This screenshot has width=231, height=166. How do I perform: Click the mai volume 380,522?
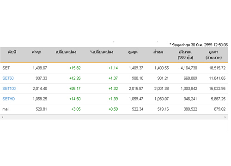pyautogui.click(x=190, y=109)
